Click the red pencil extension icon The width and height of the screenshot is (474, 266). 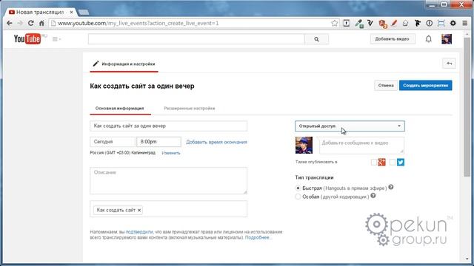394,23
